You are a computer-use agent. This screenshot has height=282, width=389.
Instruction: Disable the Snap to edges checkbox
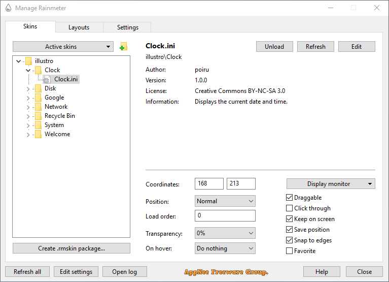pyautogui.click(x=289, y=240)
